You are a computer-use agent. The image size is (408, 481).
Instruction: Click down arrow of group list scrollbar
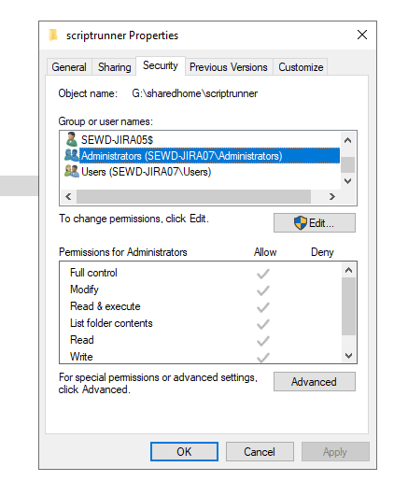[x=348, y=181]
